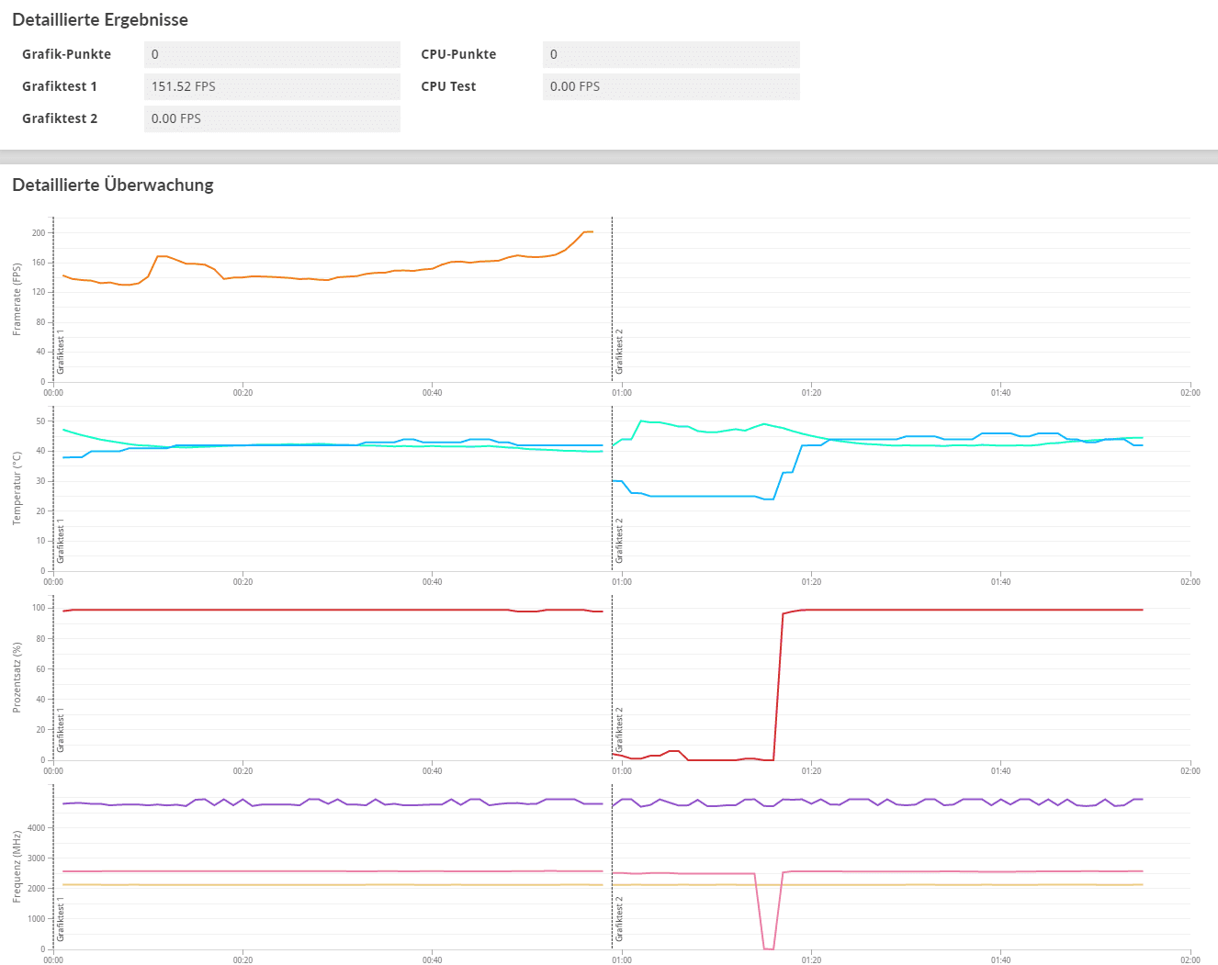Click the Grafiktest 2 marker in framerate chart

click(x=619, y=352)
